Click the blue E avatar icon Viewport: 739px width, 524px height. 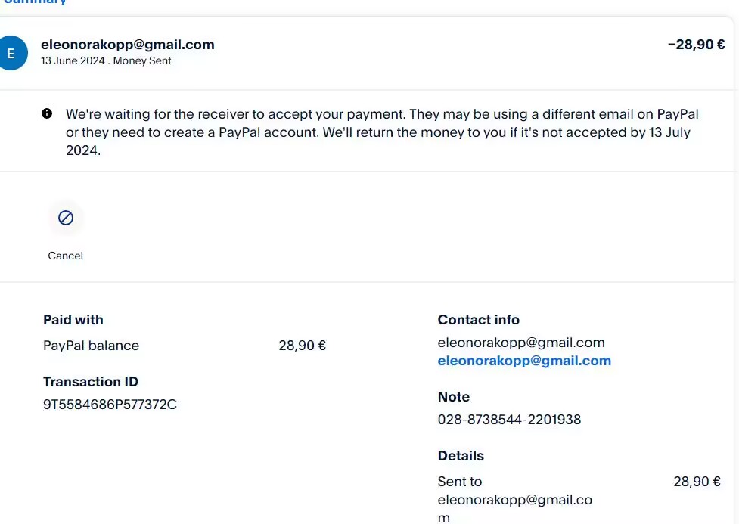(x=11, y=54)
